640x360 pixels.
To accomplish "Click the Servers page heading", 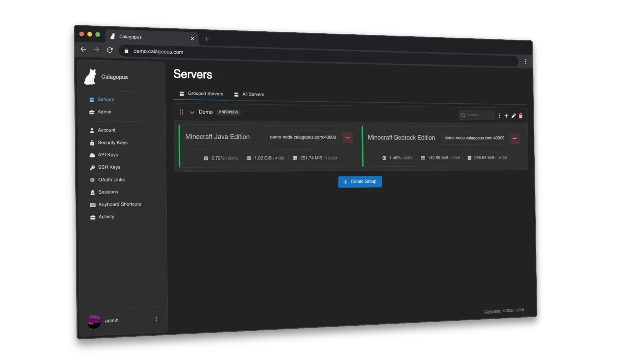I will coord(193,74).
